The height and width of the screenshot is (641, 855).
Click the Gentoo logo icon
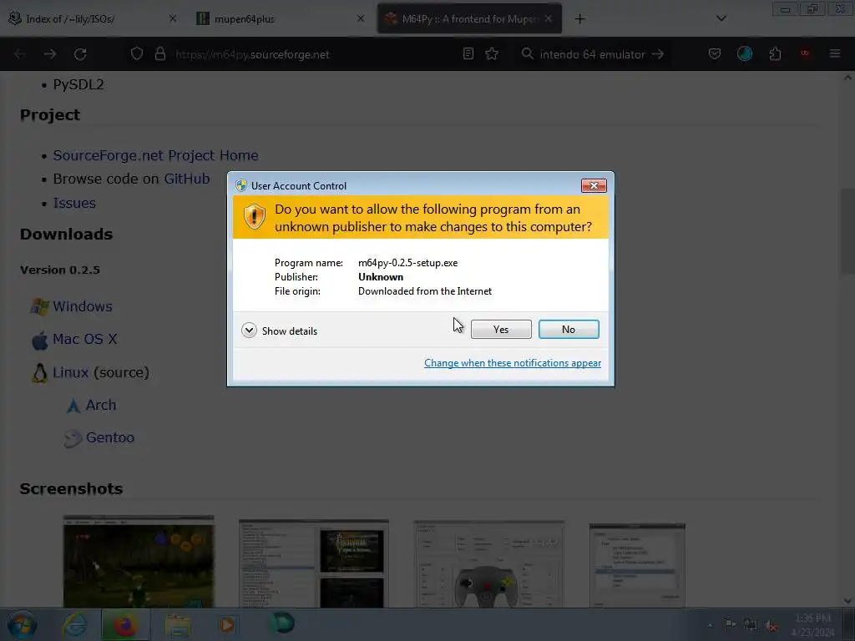[x=73, y=439]
